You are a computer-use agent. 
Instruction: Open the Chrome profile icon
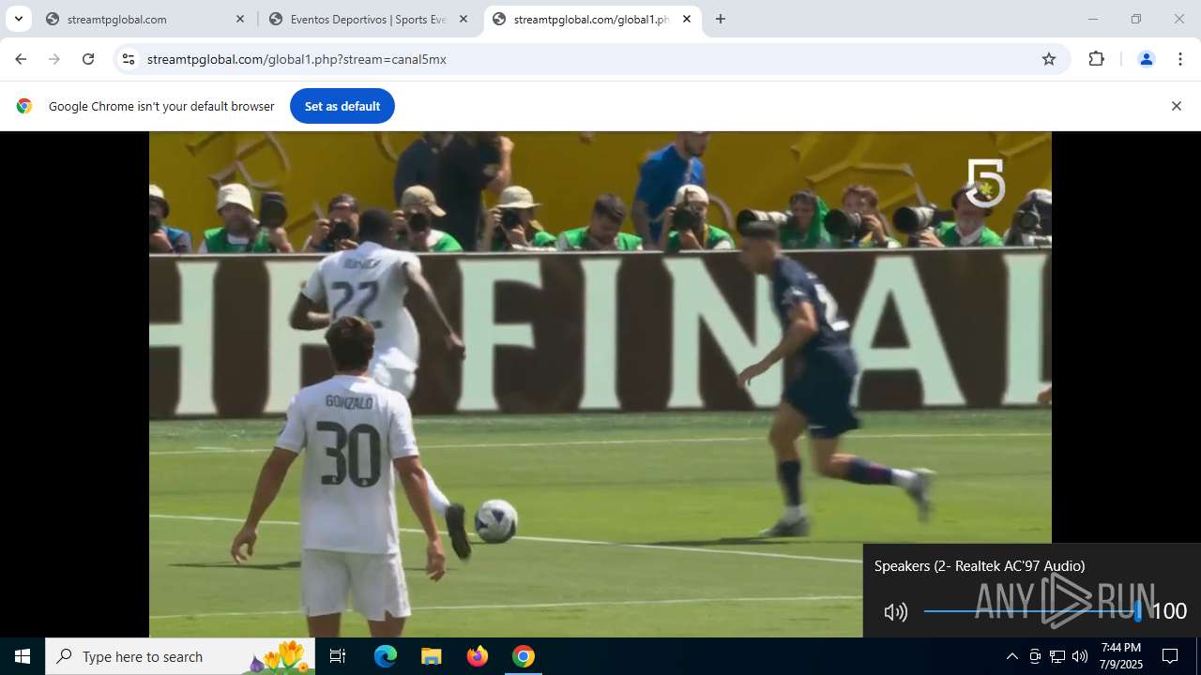[x=1146, y=59]
